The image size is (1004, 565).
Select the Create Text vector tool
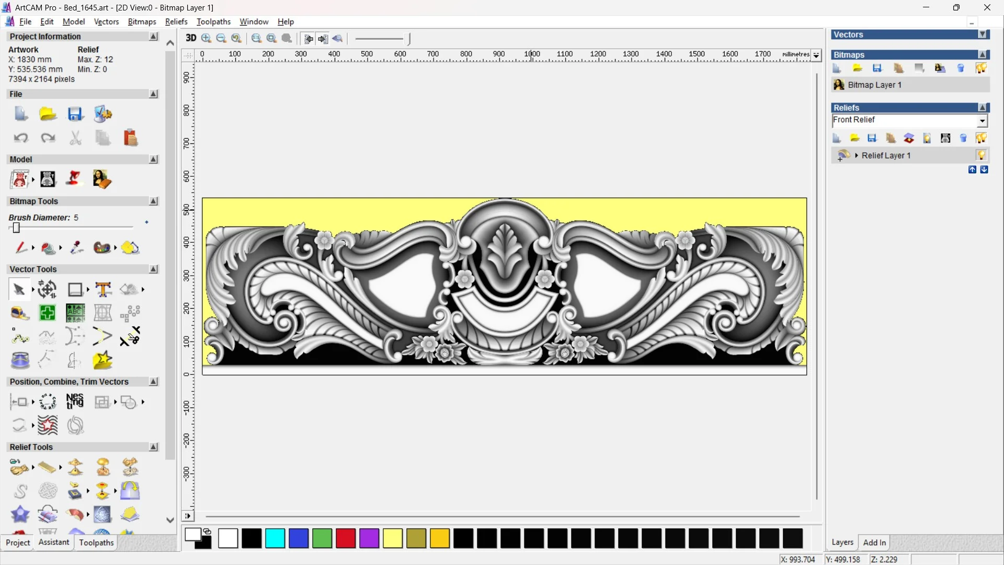click(103, 289)
